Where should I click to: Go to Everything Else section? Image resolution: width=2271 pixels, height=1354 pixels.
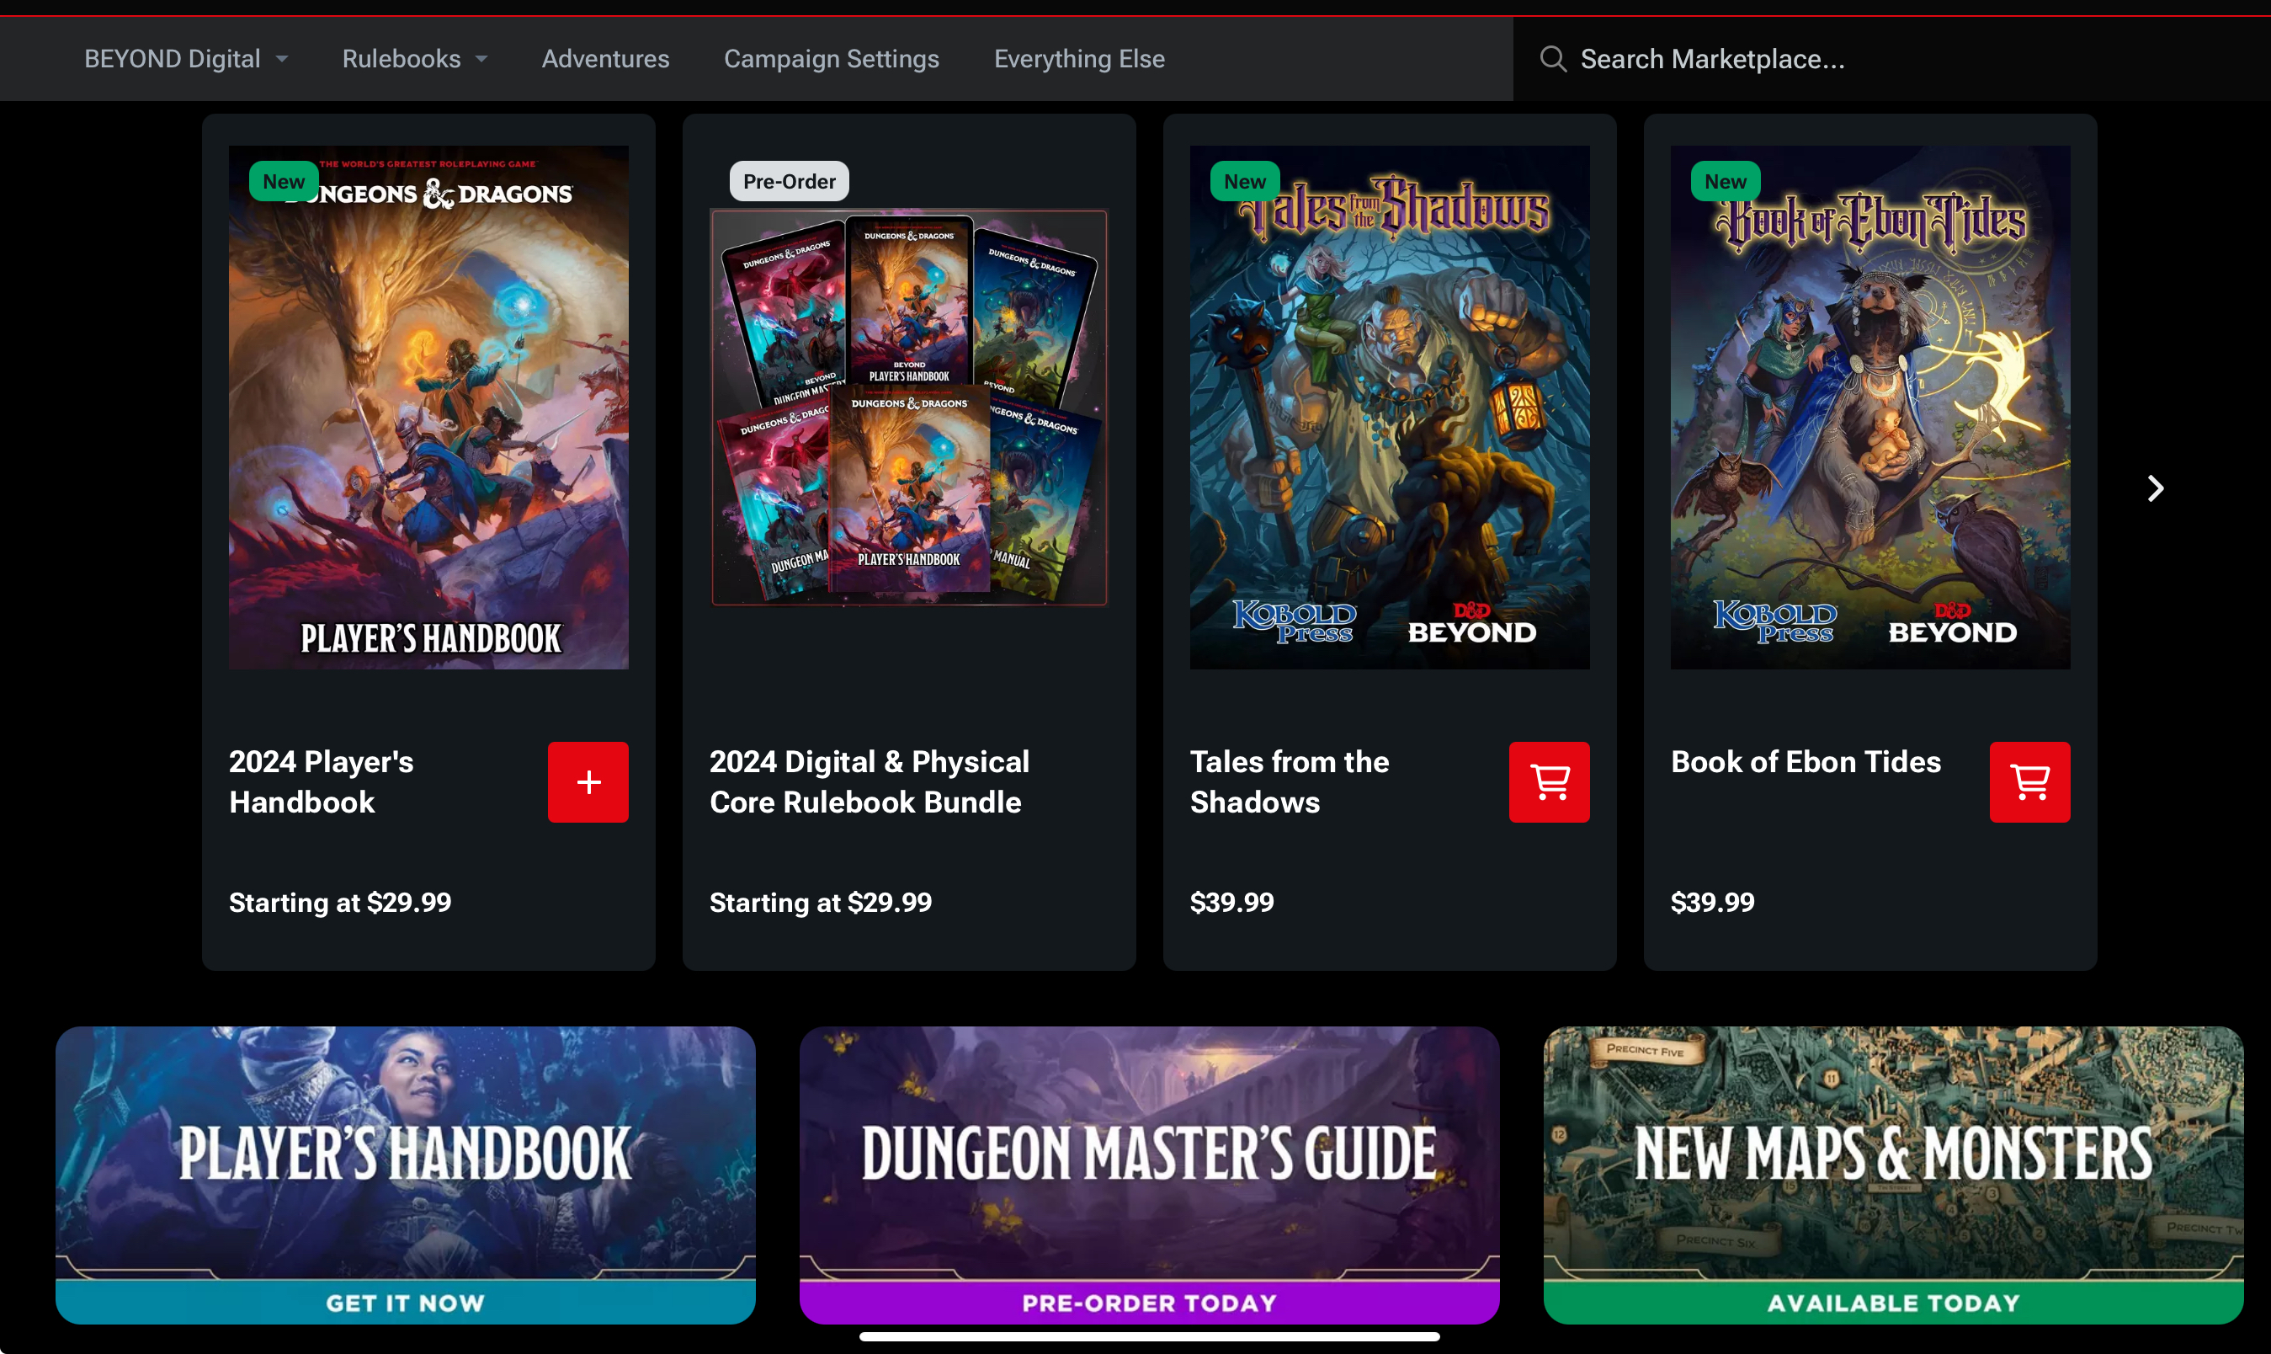coord(1079,59)
